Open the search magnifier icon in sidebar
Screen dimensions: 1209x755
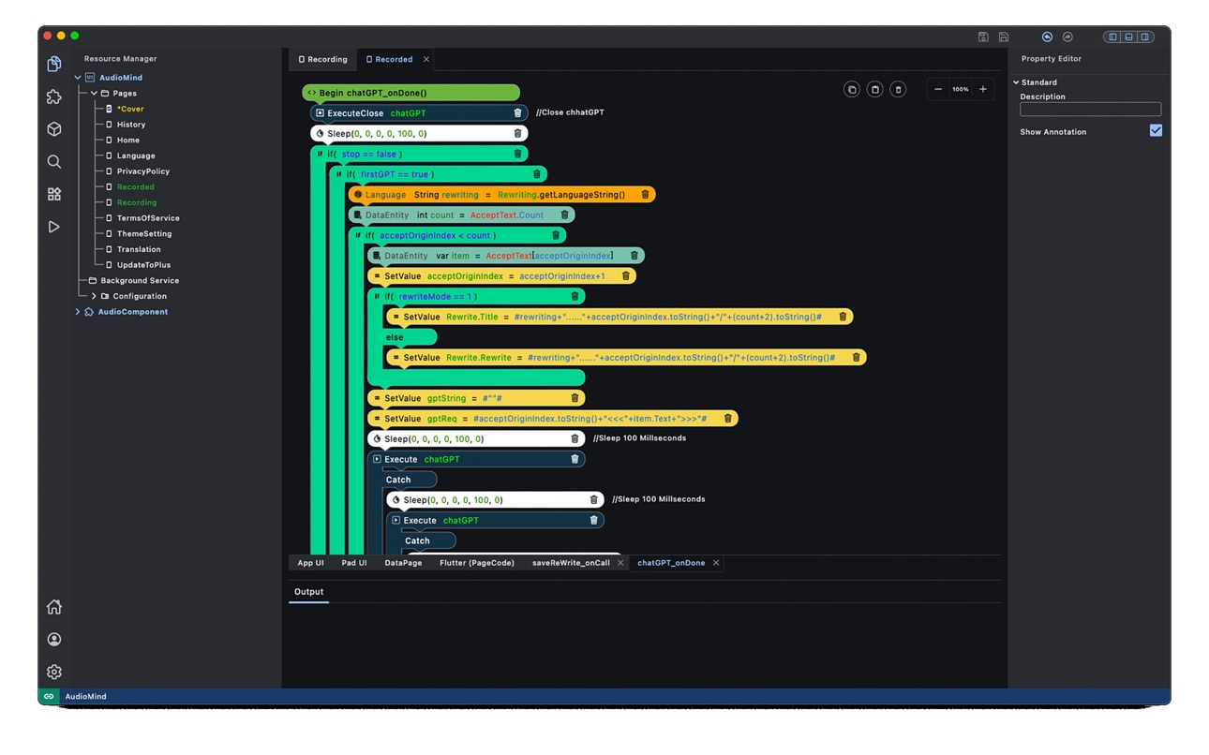(x=54, y=162)
